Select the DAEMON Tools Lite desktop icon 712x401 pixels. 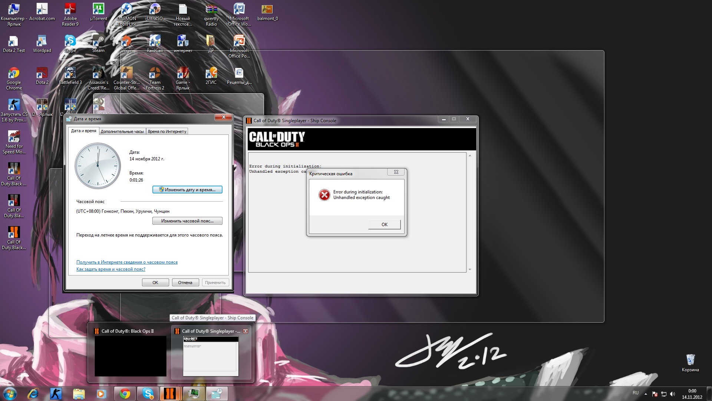pyautogui.click(x=126, y=15)
